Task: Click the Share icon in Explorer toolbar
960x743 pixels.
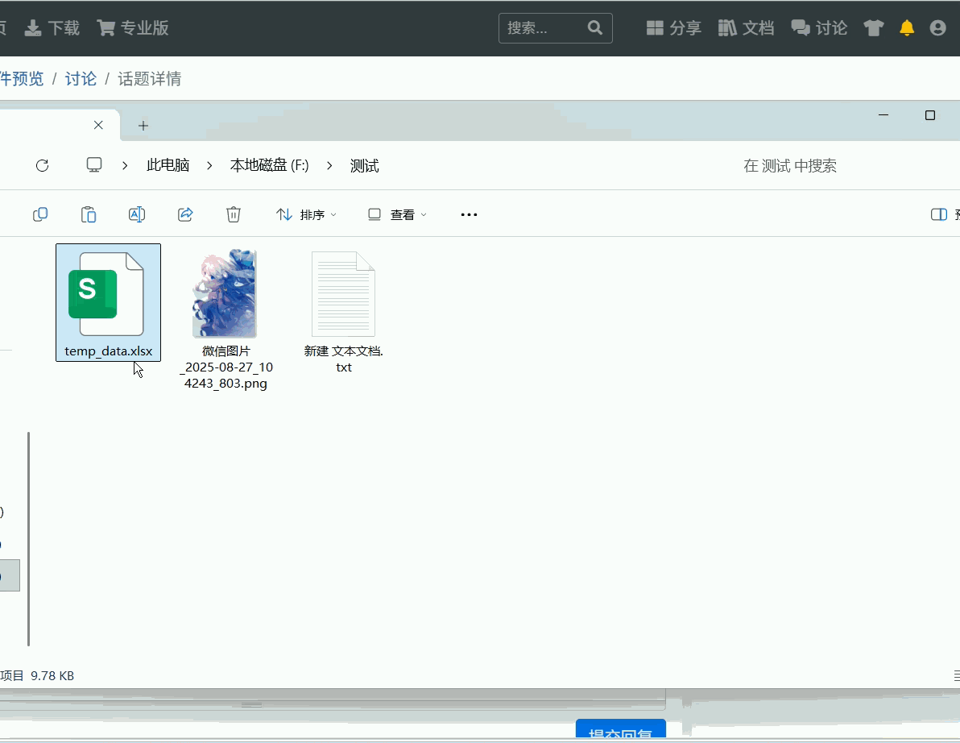Action: 185,214
